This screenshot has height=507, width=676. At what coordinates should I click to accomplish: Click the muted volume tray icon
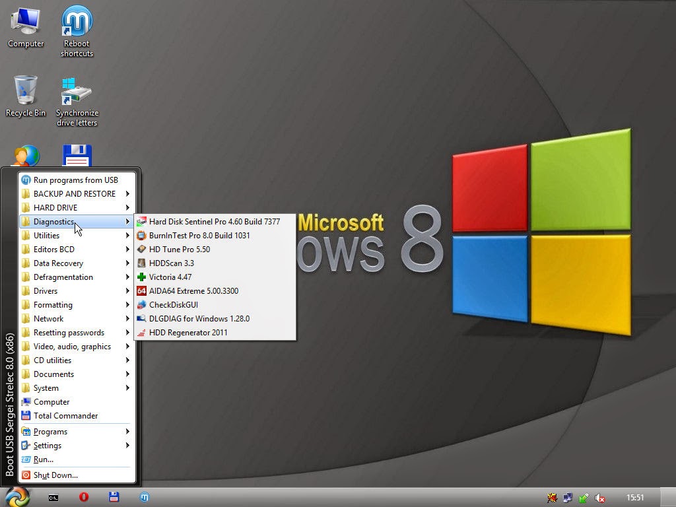pos(599,498)
